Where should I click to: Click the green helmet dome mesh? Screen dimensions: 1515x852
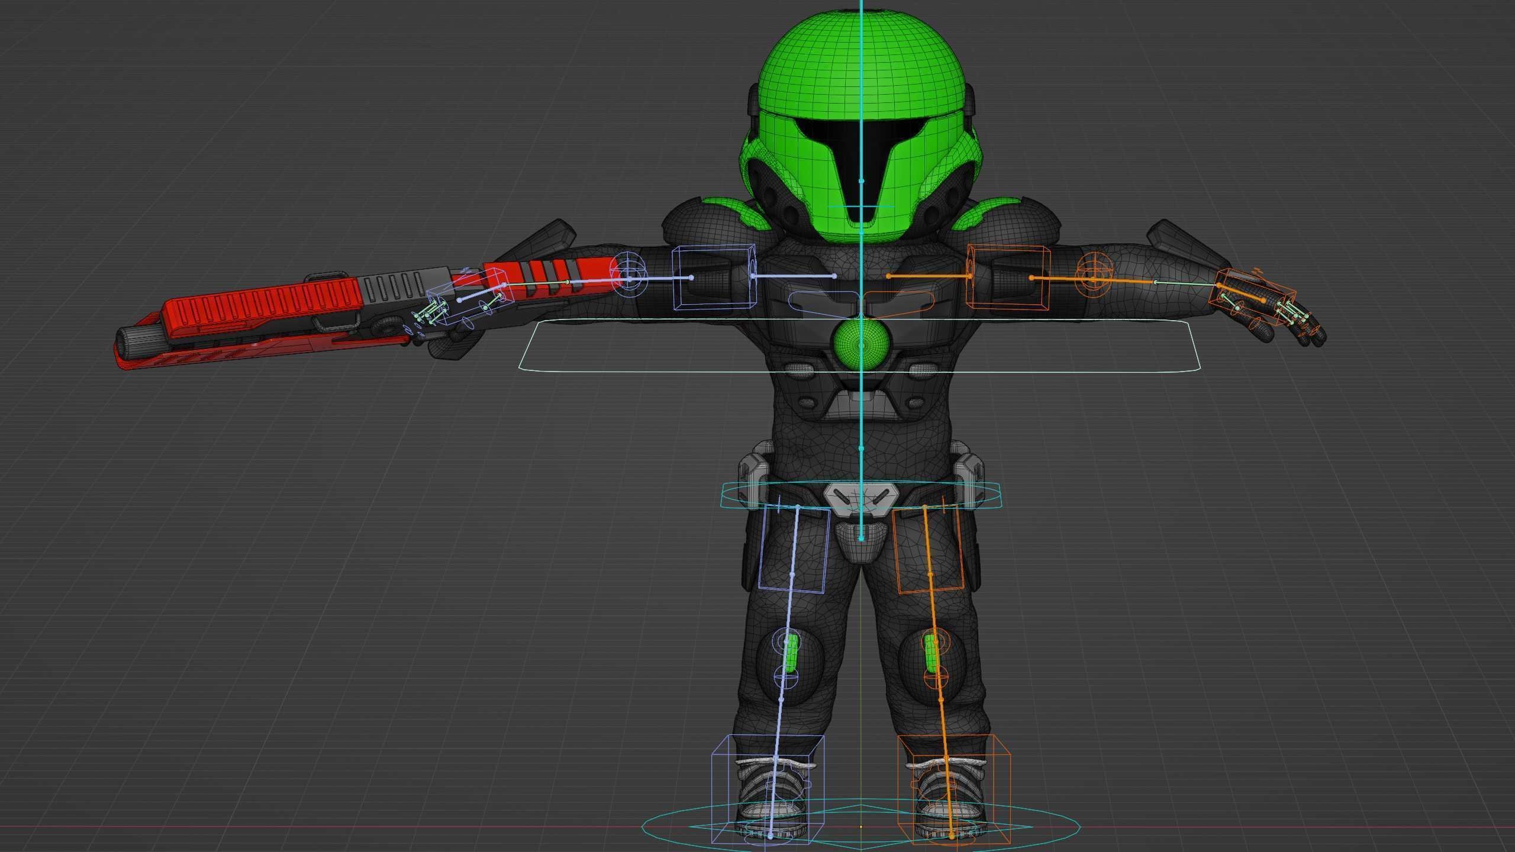pyautogui.click(x=861, y=65)
